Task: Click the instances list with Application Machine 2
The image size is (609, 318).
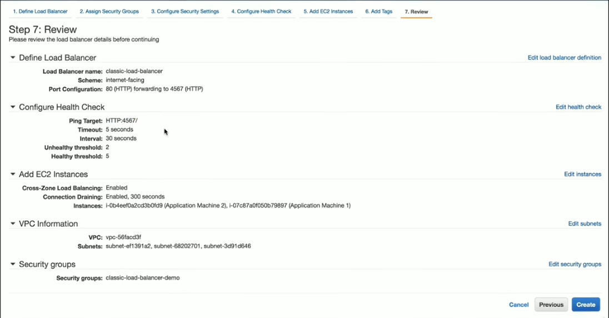Action: 228,206
